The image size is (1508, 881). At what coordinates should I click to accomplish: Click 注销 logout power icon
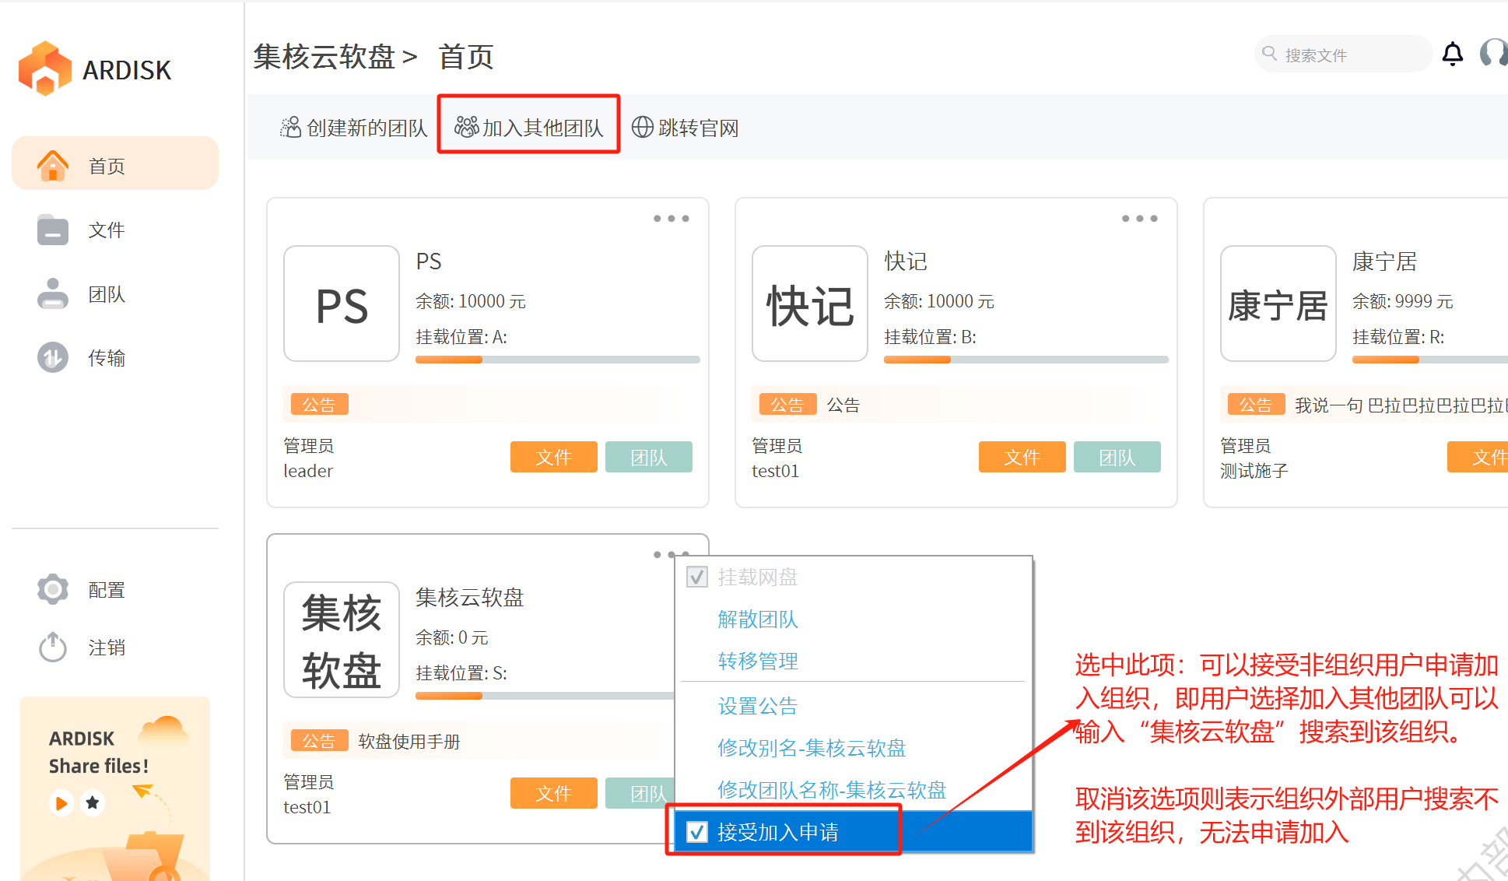pyautogui.click(x=53, y=647)
